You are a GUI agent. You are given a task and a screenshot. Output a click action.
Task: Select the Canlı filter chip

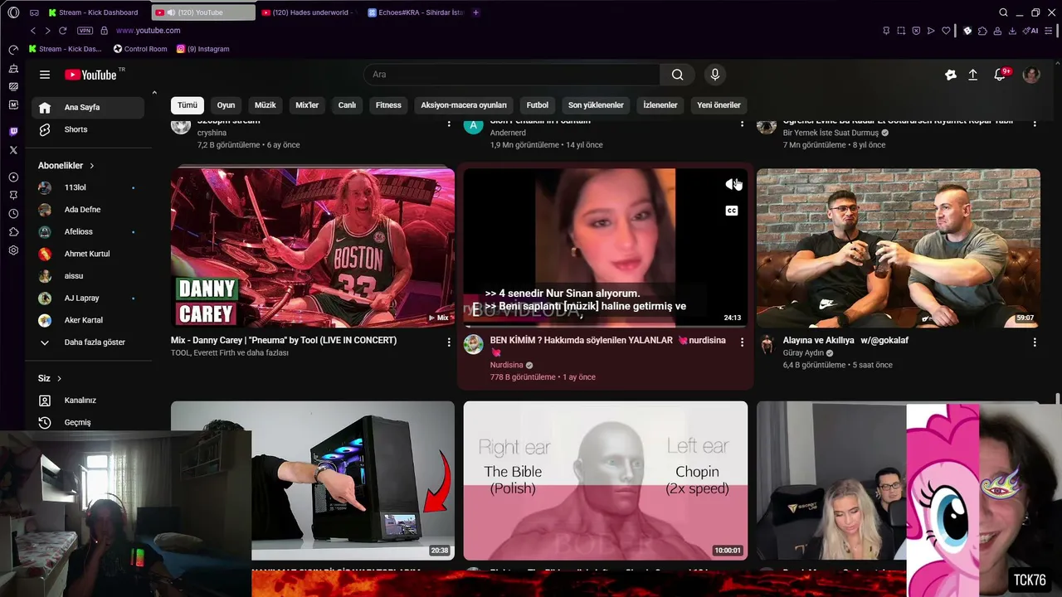(x=347, y=105)
